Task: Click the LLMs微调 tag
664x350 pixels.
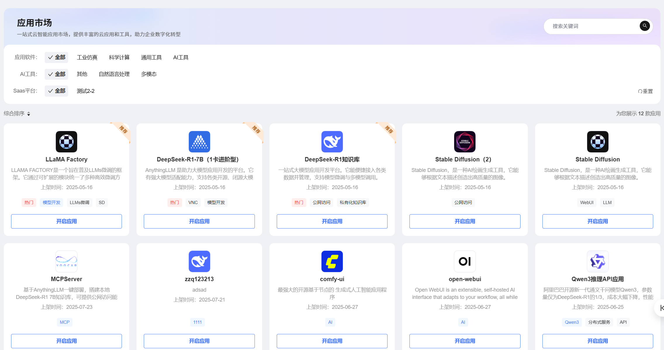Action: (x=79, y=203)
